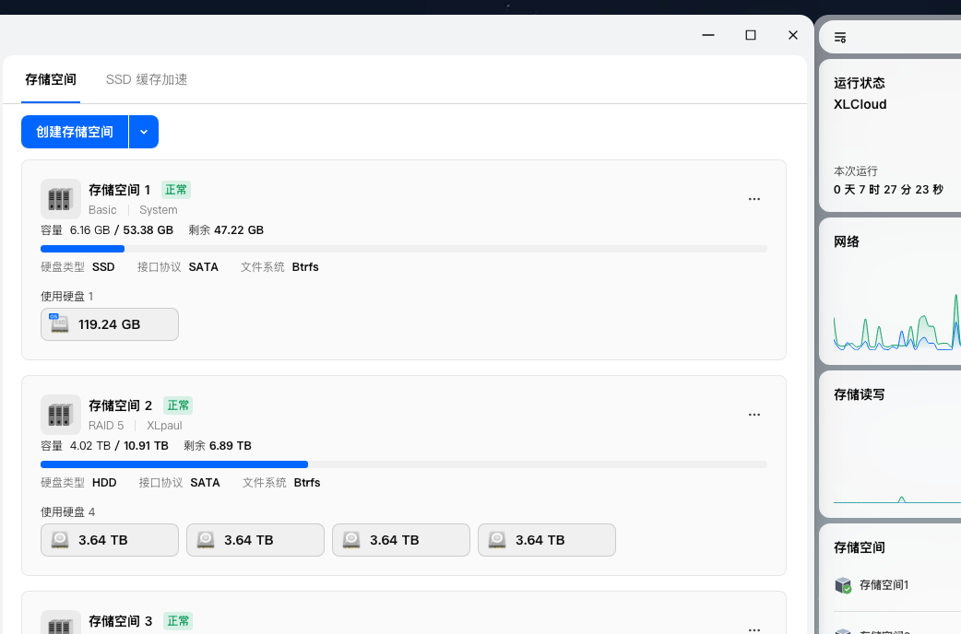Select the second 3.64 TB hard disk

255,540
